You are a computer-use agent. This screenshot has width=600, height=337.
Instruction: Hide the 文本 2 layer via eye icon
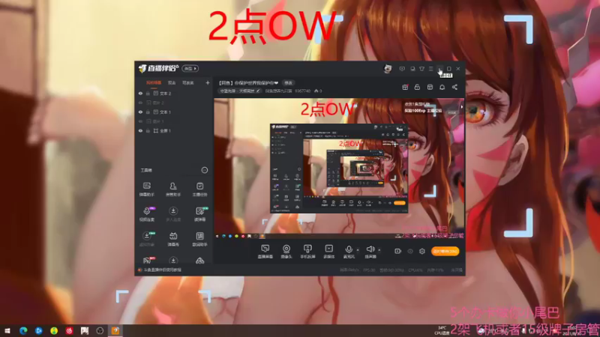pos(140,94)
